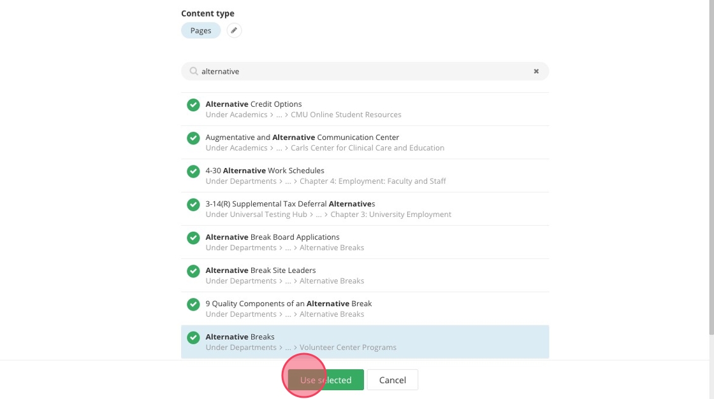The image size is (714, 399).
Task: Deselect 3-14(R) Supplemental Tax Deferral Alternatives
Action: 193,204
